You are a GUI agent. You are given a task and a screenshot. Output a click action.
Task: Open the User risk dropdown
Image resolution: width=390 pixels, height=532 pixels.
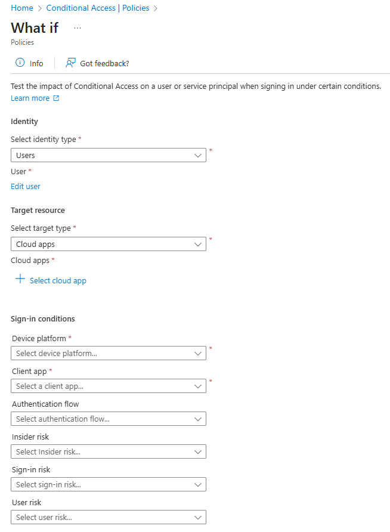pyautogui.click(x=109, y=517)
